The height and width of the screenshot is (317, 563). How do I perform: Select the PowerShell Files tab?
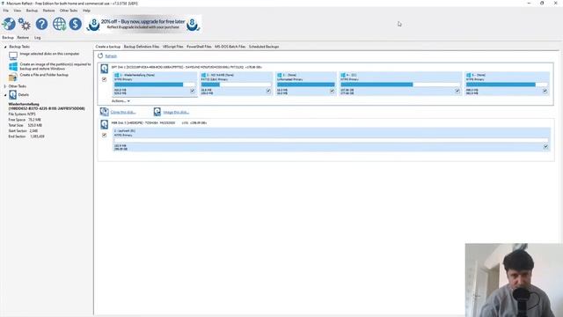pos(199,47)
